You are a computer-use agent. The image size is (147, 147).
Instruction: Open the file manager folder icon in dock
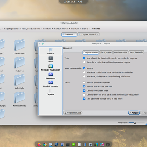[51, 144]
